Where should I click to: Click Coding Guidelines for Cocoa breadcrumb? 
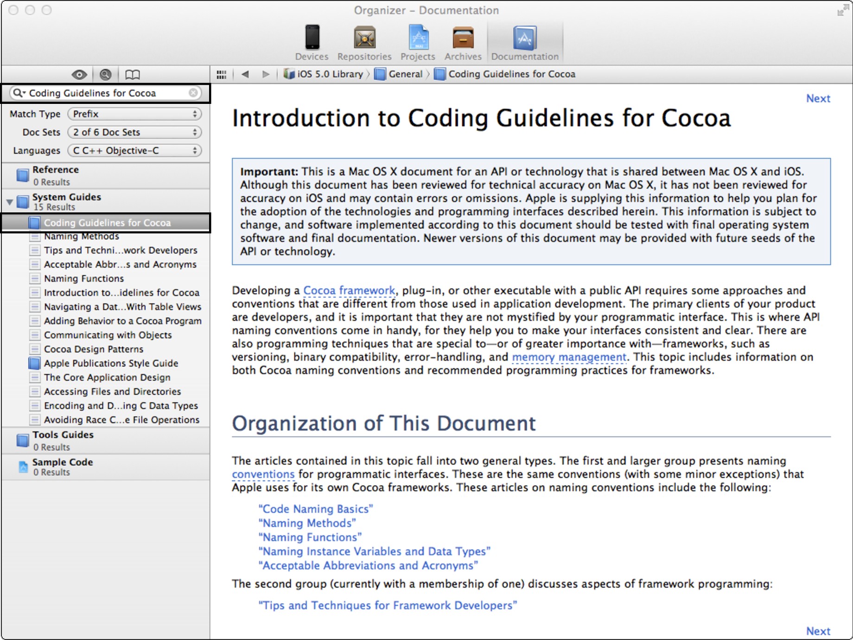pyautogui.click(x=505, y=74)
